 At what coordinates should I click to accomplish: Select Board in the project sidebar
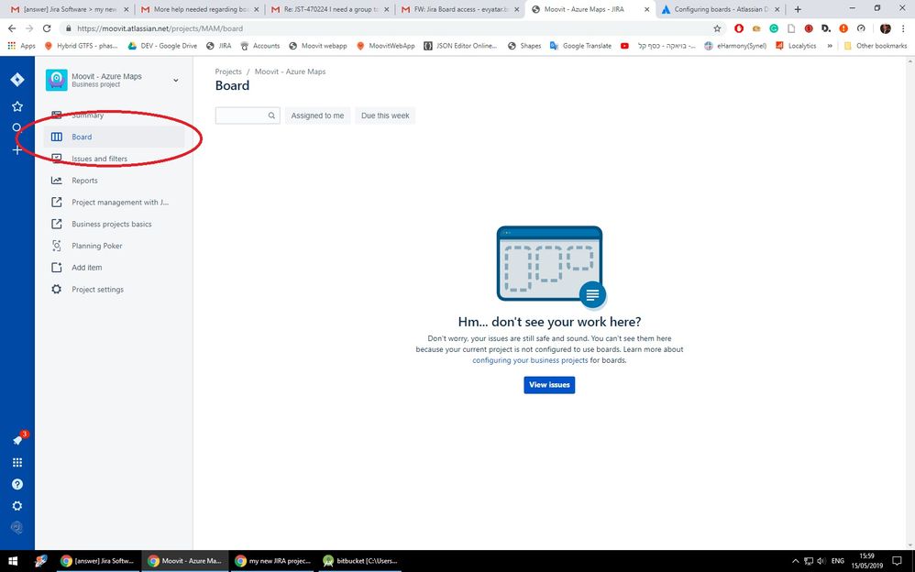[115, 137]
